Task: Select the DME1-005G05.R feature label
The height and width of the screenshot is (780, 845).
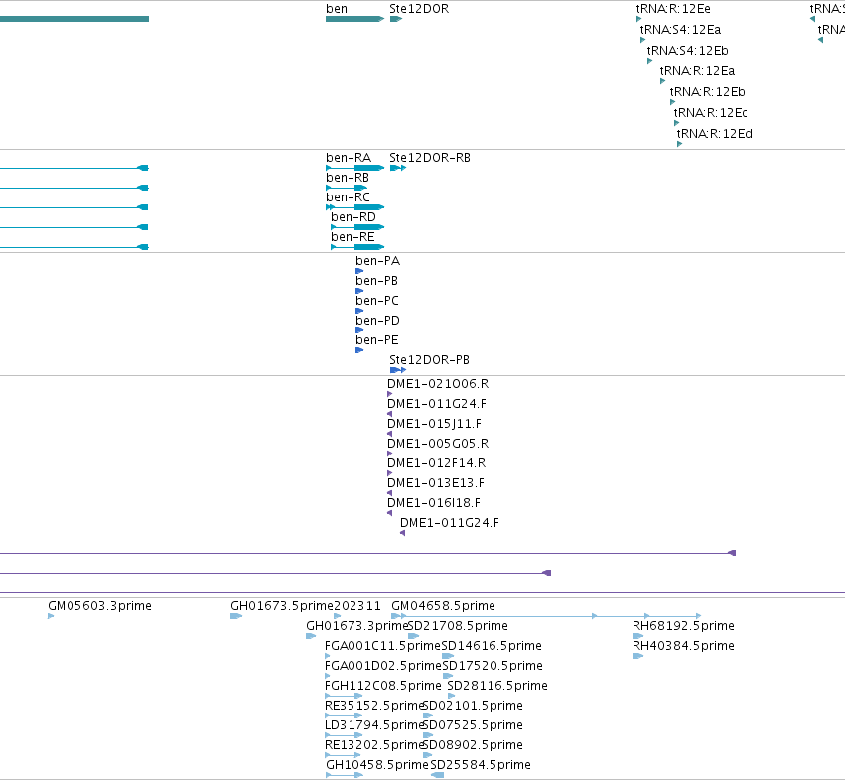Action: (x=438, y=444)
